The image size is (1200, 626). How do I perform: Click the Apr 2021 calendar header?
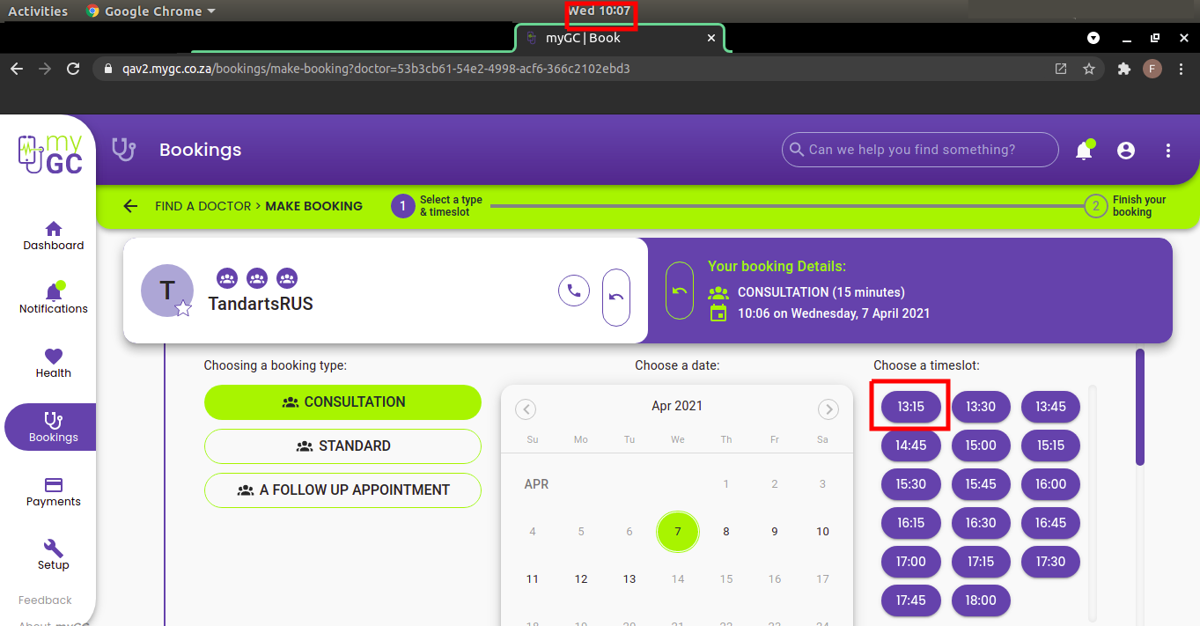click(x=677, y=406)
